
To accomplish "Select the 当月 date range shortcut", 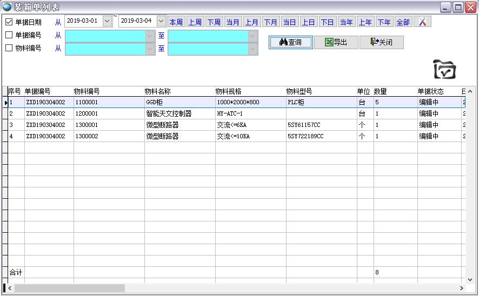I will pyautogui.click(x=233, y=22).
